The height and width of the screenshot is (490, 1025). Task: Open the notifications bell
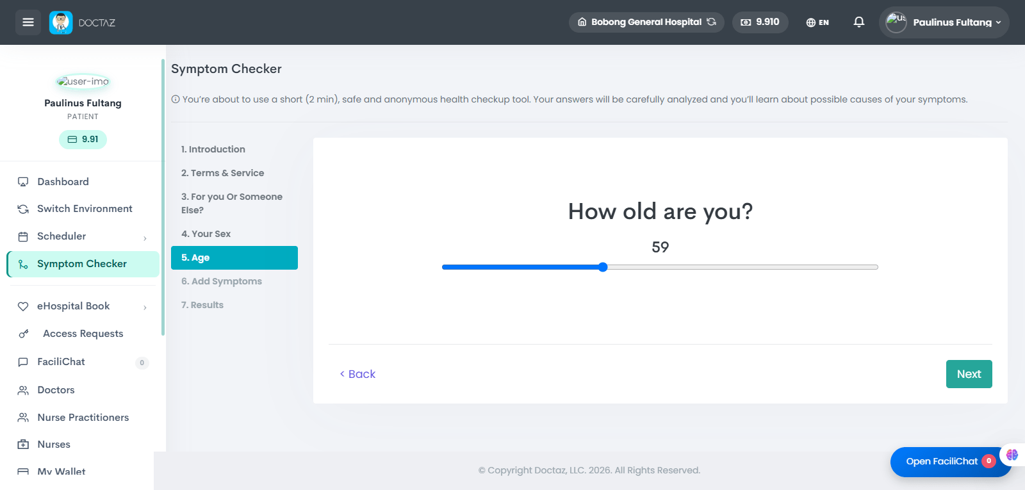point(859,22)
